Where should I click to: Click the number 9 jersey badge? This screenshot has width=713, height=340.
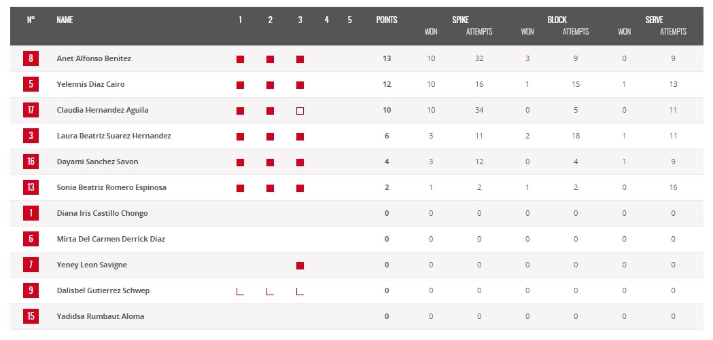point(31,290)
